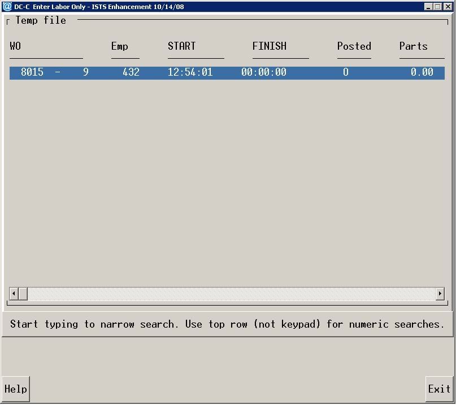Click the horizontal scrollbar thumb
This screenshot has width=456, height=405.
[23, 294]
